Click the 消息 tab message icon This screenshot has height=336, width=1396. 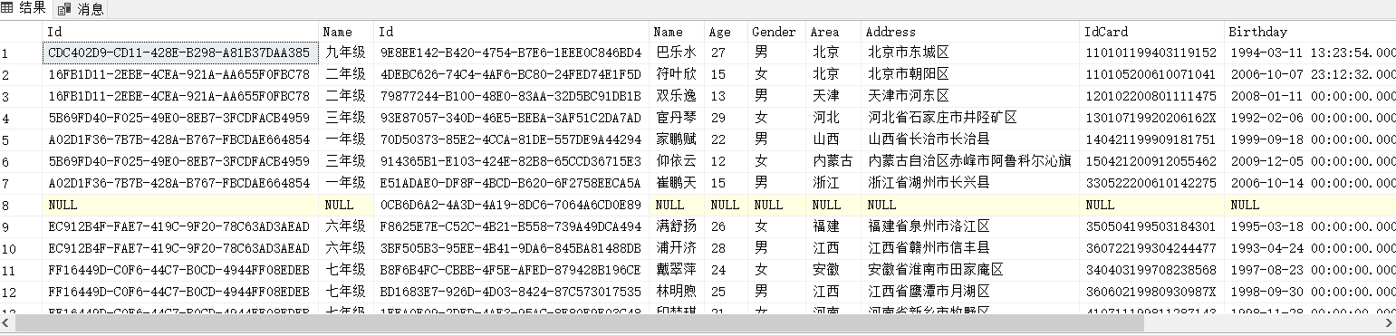pyautogui.click(x=64, y=9)
